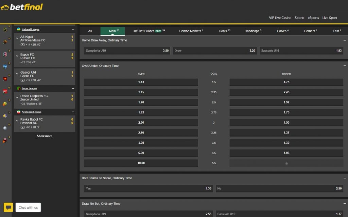Open the Corners tab

coord(310,31)
